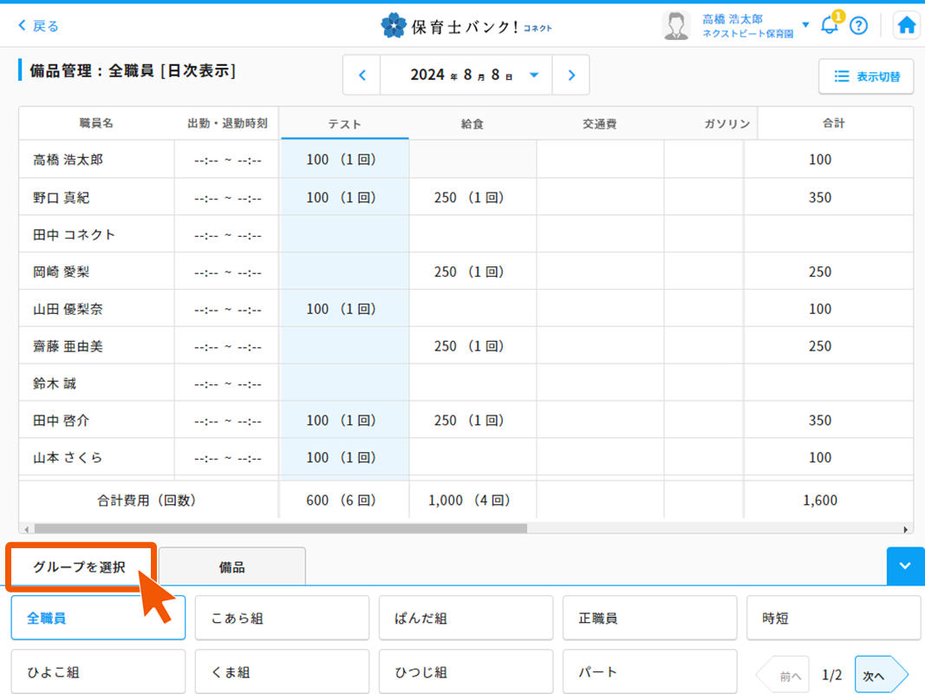
Task: Go to next day with right arrow
Action: pos(571,75)
